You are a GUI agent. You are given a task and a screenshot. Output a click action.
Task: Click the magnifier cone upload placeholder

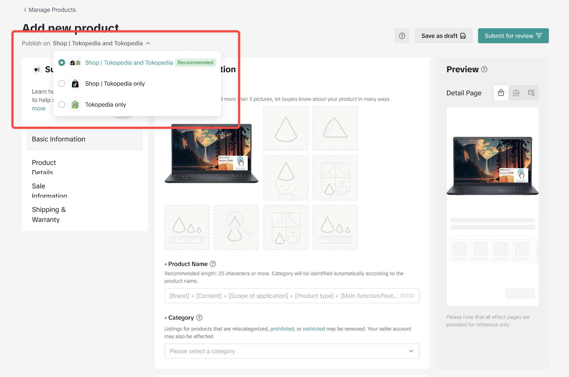tap(236, 227)
